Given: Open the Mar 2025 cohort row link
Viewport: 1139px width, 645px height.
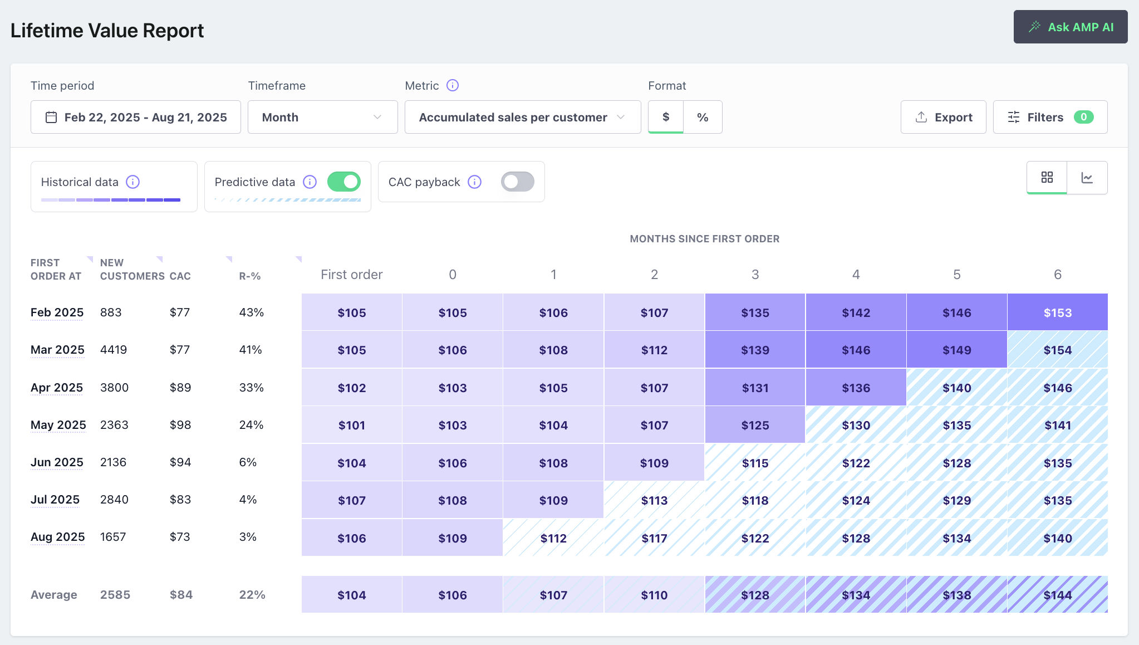Looking at the screenshot, I should [x=57, y=350].
